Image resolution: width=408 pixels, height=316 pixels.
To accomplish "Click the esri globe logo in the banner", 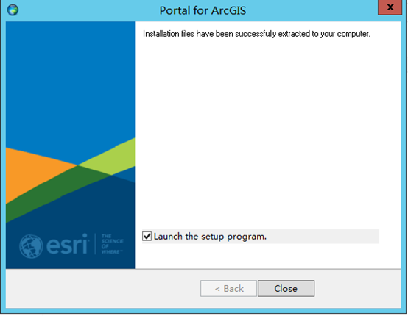I will [31, 246].
